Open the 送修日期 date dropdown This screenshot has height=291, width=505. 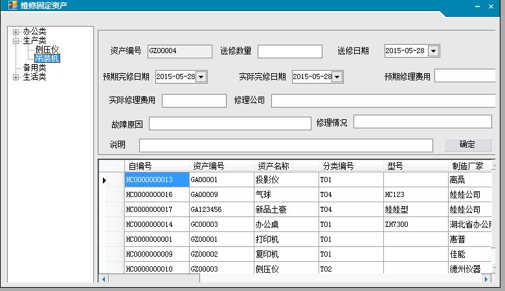(x=434, y=51)
